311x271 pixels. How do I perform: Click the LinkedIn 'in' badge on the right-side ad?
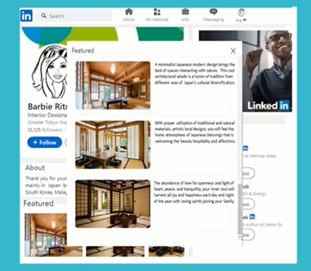click(284, 105)
